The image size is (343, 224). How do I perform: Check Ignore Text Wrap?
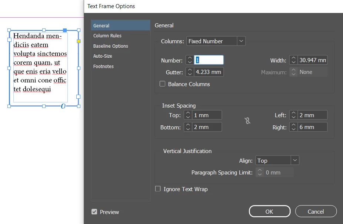(158, 189)
